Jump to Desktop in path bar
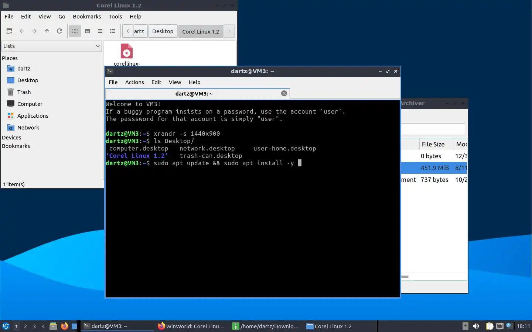532x332 pixels. tap(163, 31)
